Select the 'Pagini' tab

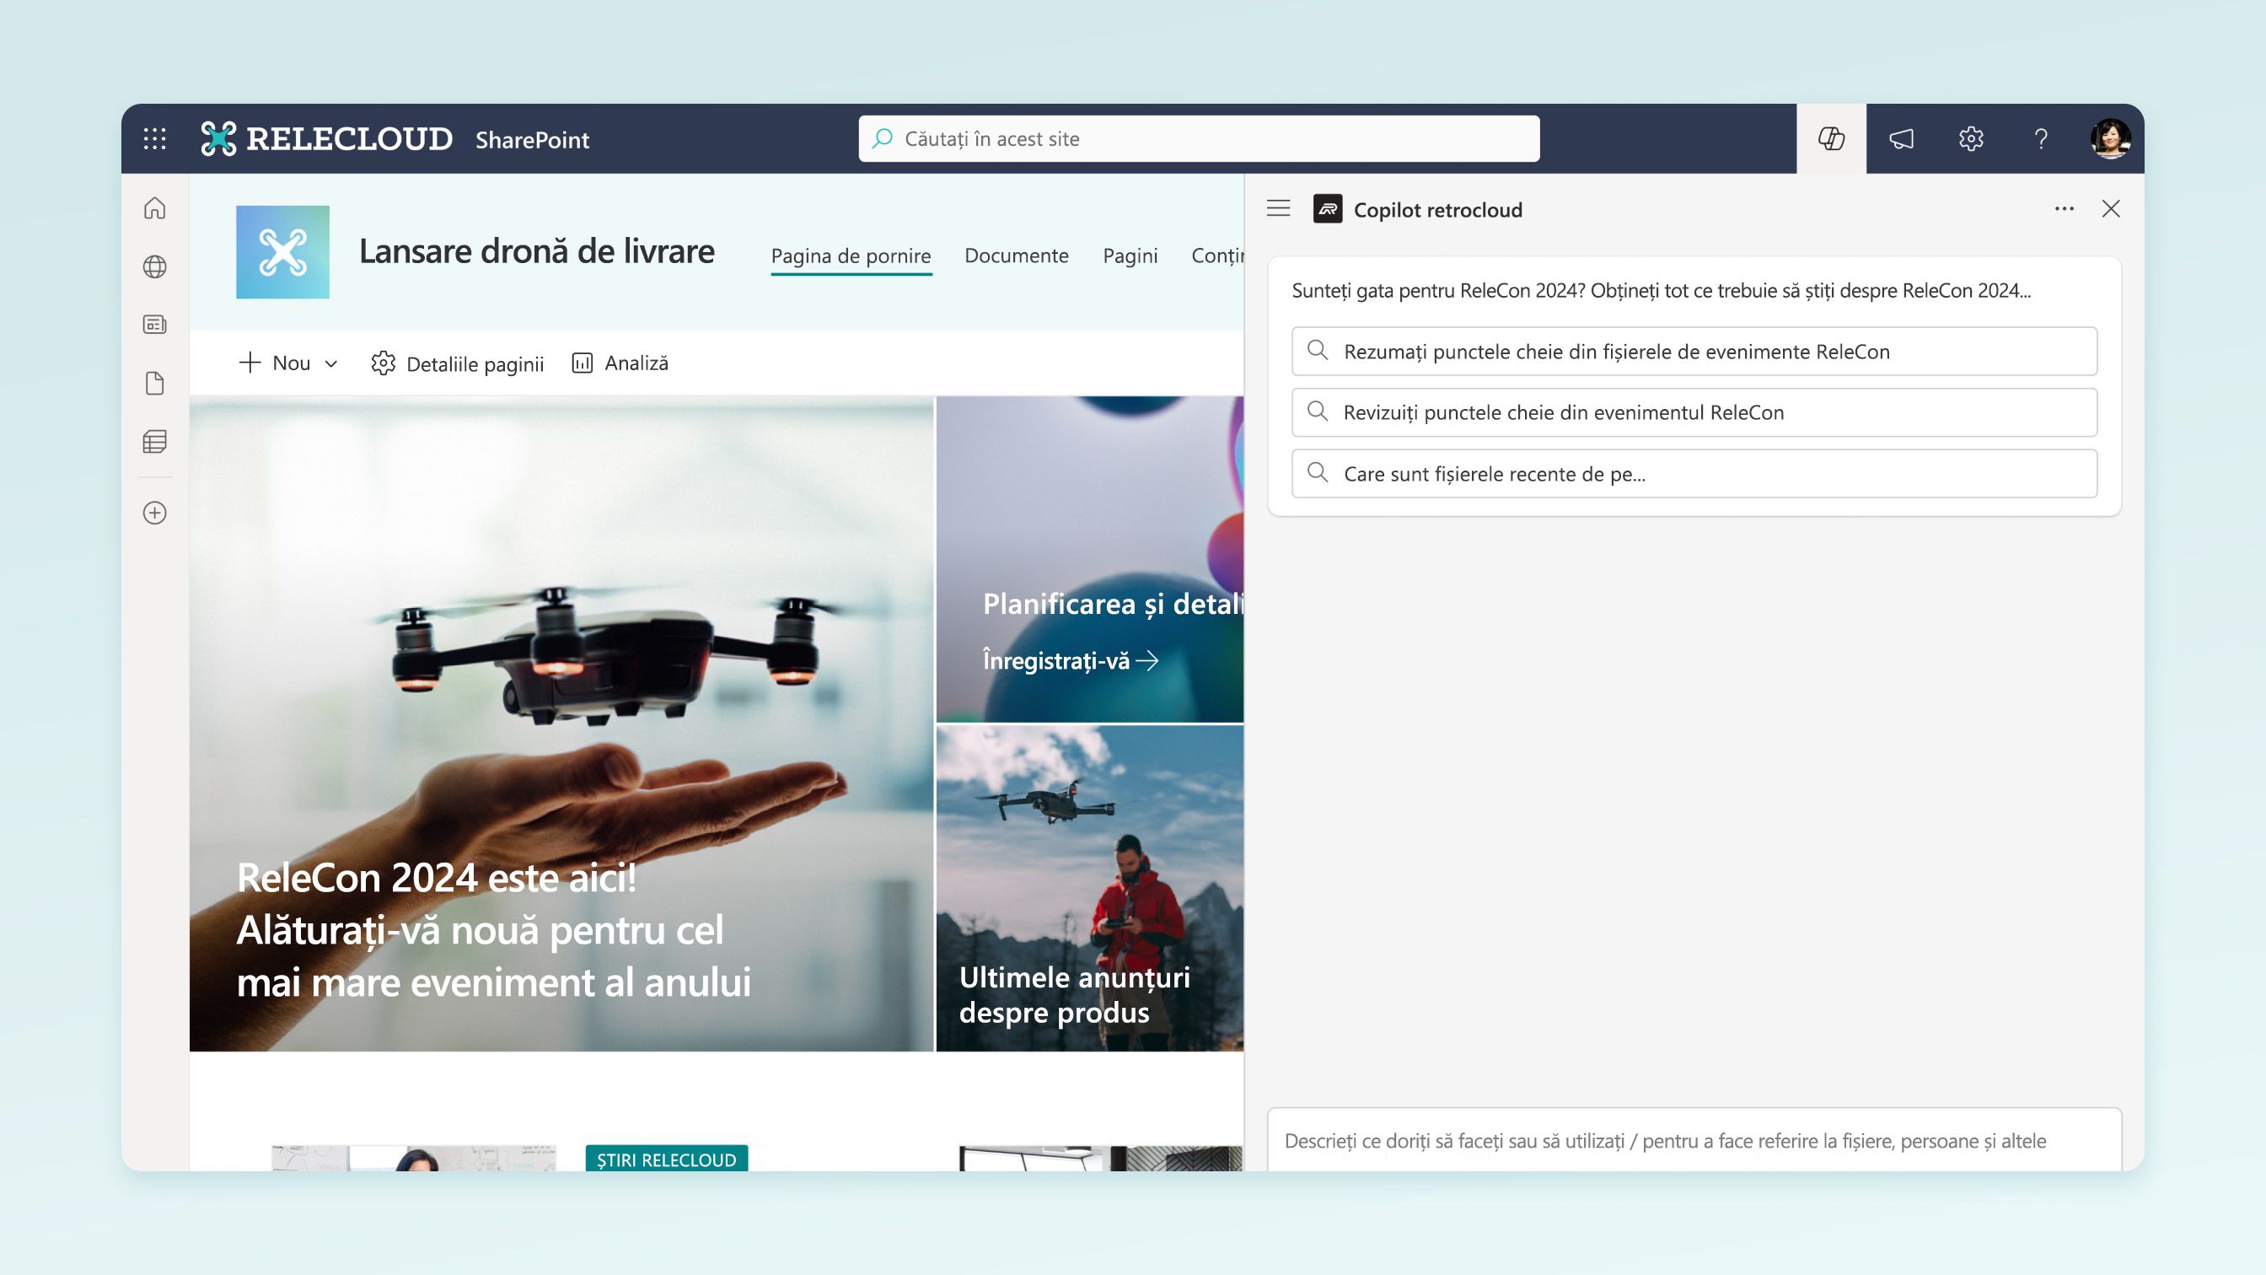(x=1131, y=254)
